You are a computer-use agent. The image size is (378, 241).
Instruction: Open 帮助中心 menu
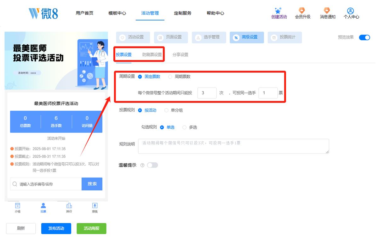tap(215, 13)
